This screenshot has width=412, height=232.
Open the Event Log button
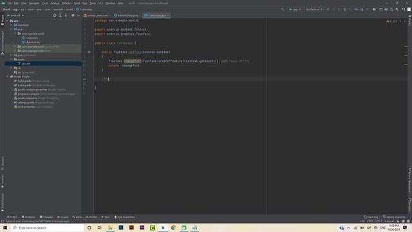(x=371, y=217)
